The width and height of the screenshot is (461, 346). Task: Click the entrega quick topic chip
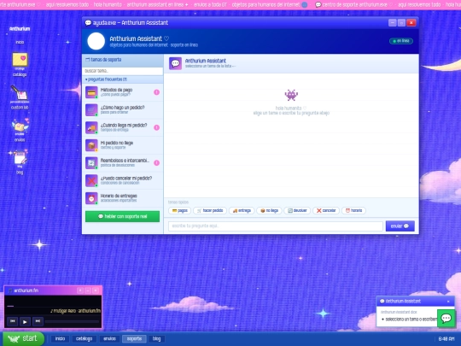pos(242,211)
